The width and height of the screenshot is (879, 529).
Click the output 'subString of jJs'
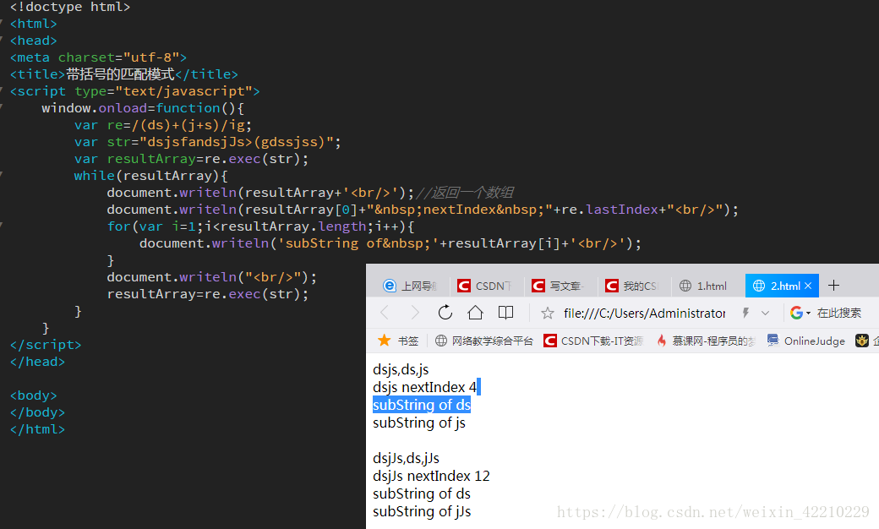422,511
